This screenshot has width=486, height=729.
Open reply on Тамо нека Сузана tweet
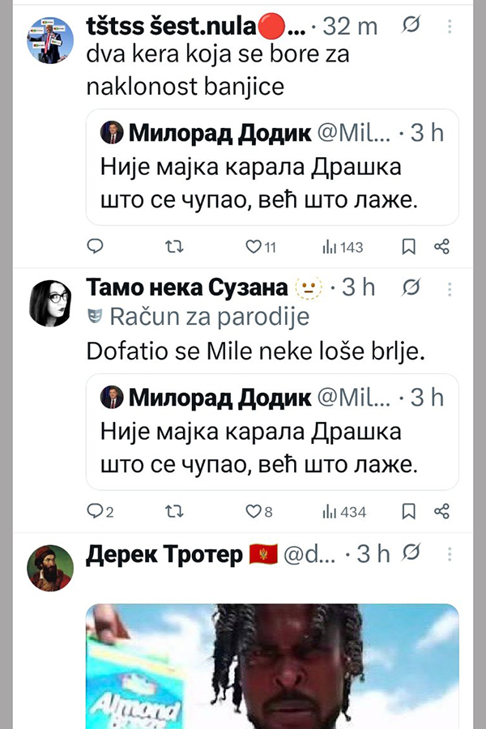(x=96, y=511)
